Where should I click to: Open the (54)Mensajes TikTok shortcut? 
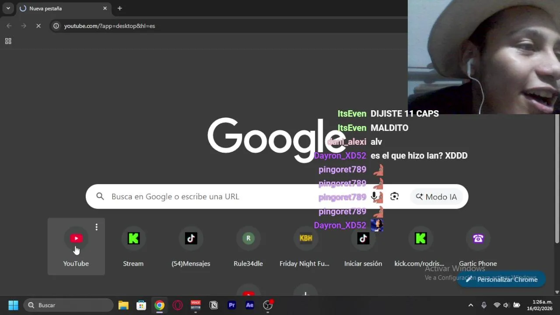pos(191,247)
